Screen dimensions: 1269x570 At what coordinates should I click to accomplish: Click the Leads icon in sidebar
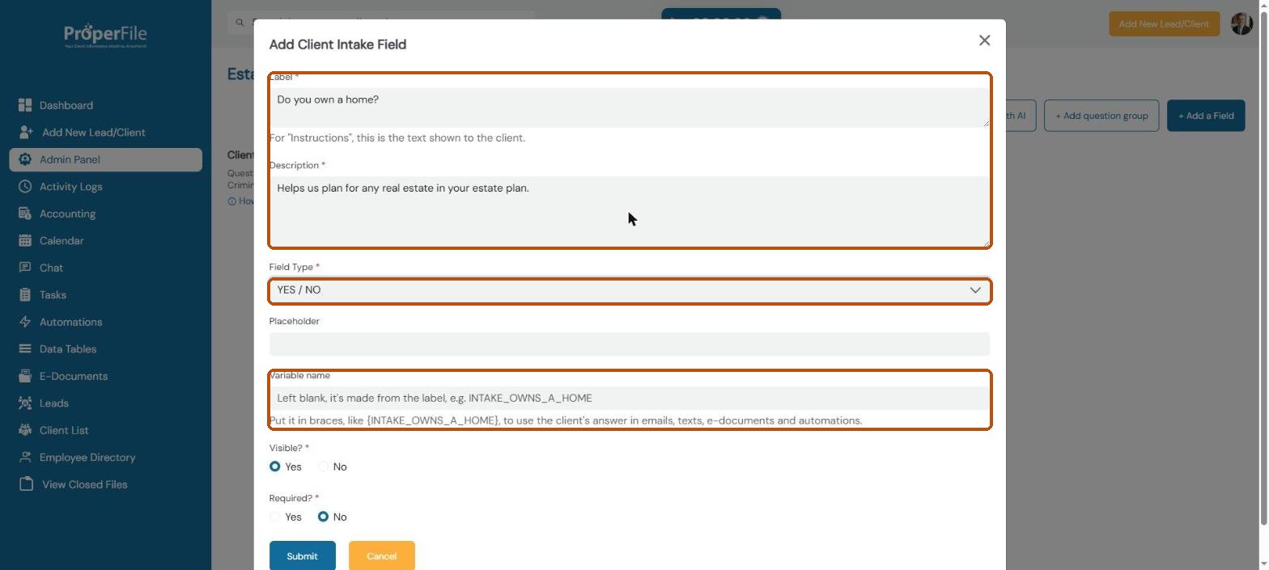pos(25,403)
